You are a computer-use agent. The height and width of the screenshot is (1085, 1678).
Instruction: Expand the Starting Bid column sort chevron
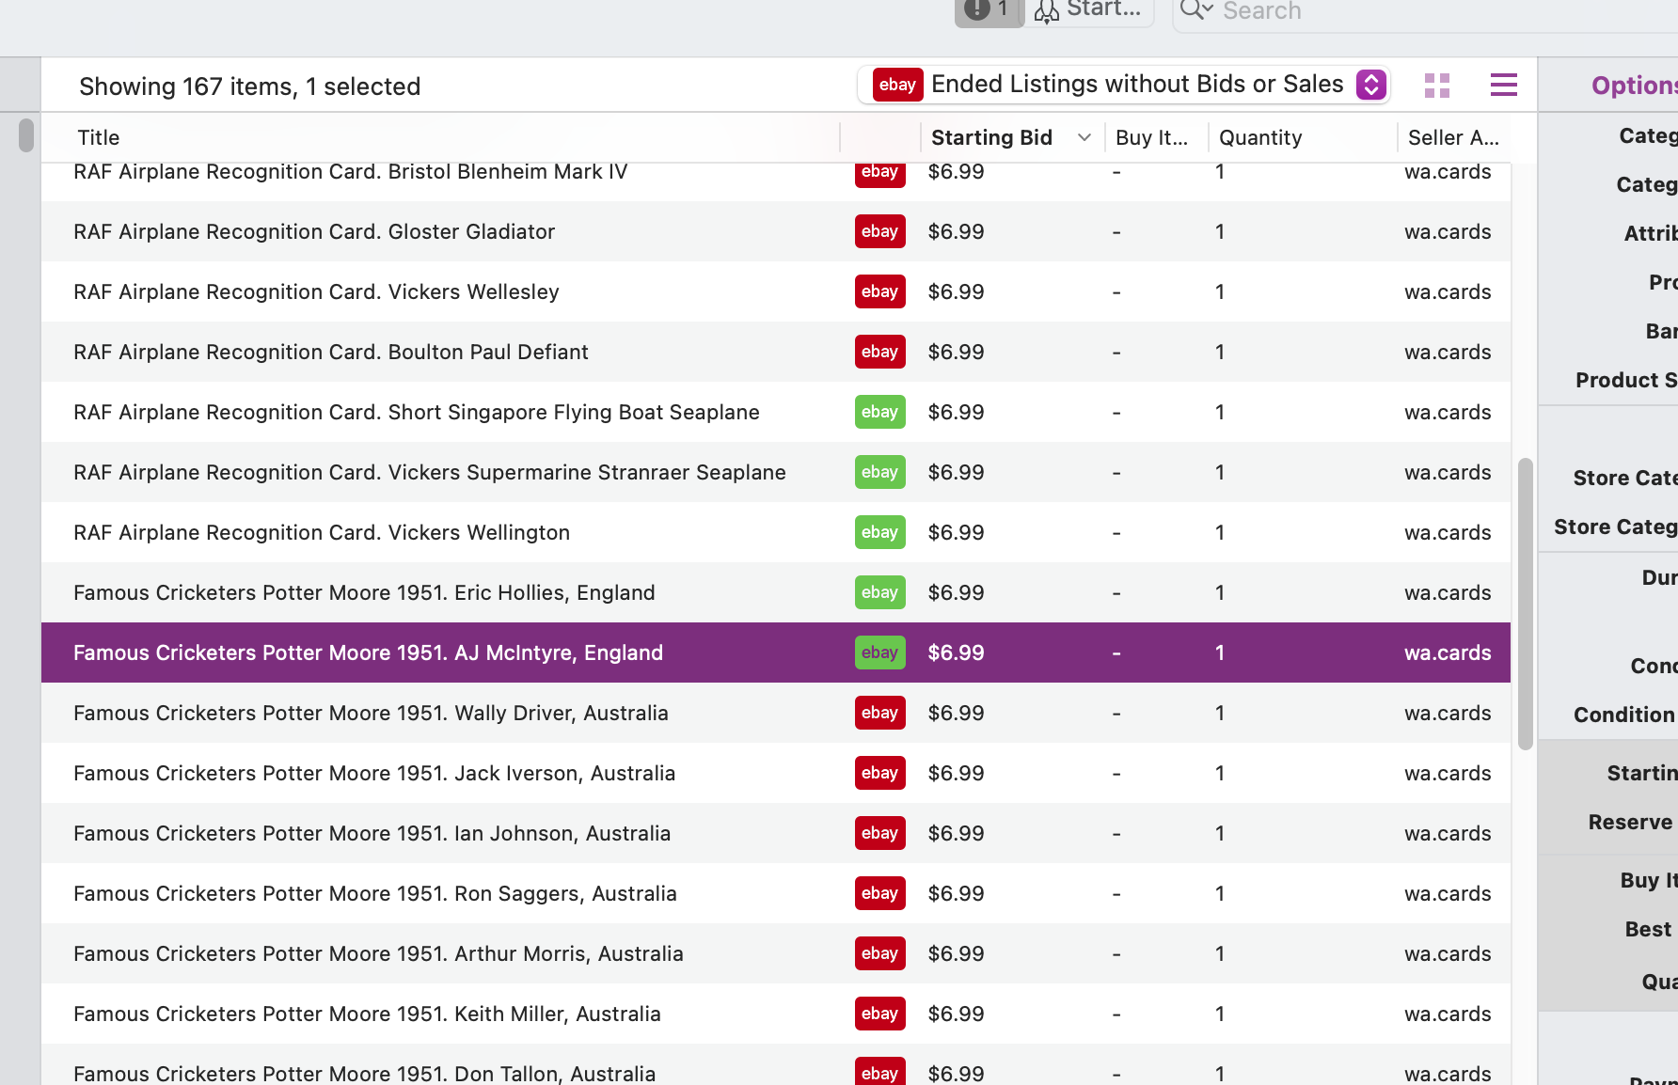click(x=1084, y=137)
